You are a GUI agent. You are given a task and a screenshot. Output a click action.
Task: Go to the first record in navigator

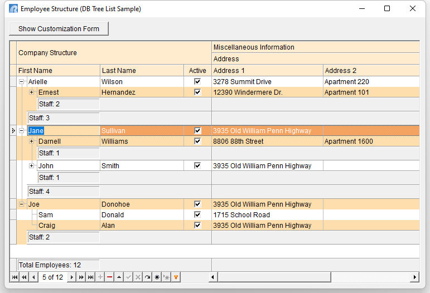[15, 277]
